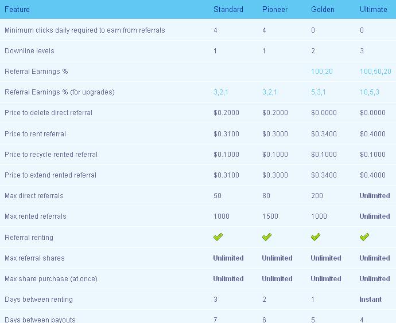Image resolution: width=396 pixels, height=323 pixels.
Task: Click the Pioneer referral renting checkmark
Action: click(267, 237)
